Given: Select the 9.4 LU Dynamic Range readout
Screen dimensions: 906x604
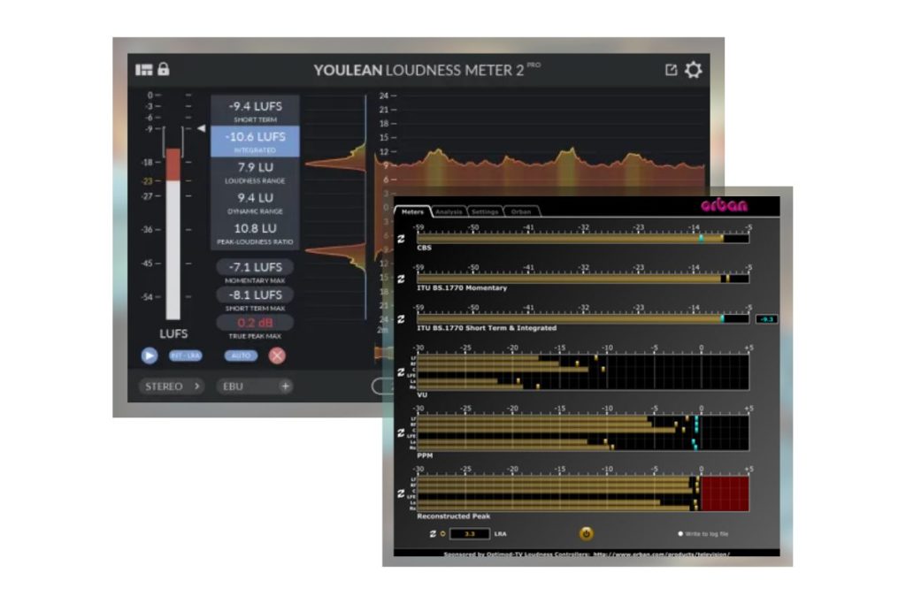Looking at the screenshot, I should (x=255, y=203).
